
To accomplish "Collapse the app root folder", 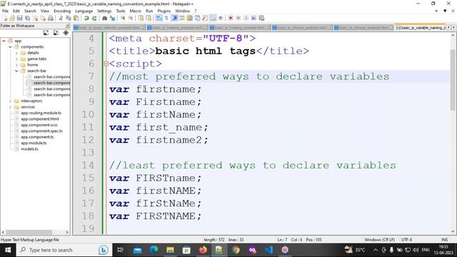I will pos(4,41).
